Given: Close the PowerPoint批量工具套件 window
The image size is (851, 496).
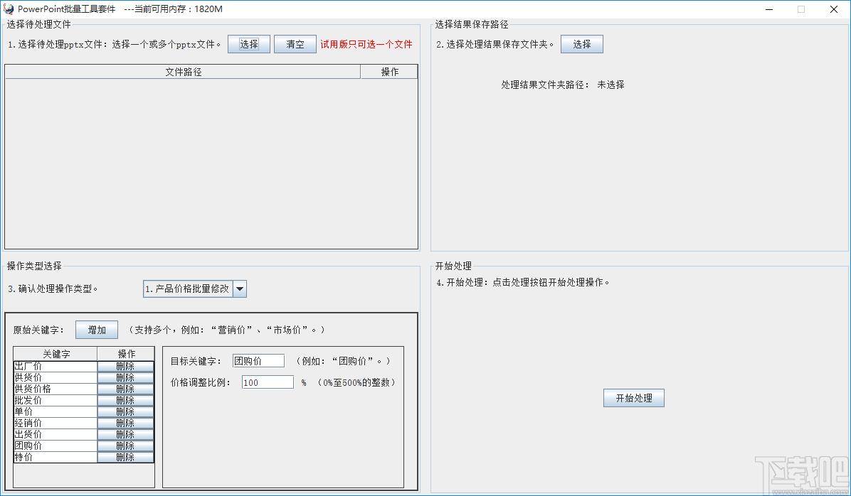Looking at the screenshot, I should pos(834,9).
